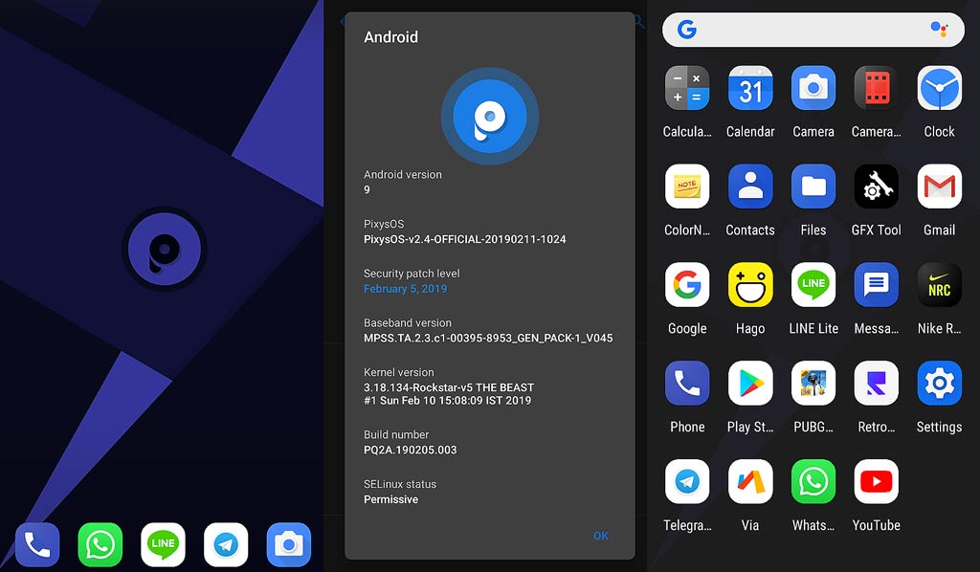This screenshot has height=572, width=980.
Task: Open the Messages app
Action: coord(877,285)
